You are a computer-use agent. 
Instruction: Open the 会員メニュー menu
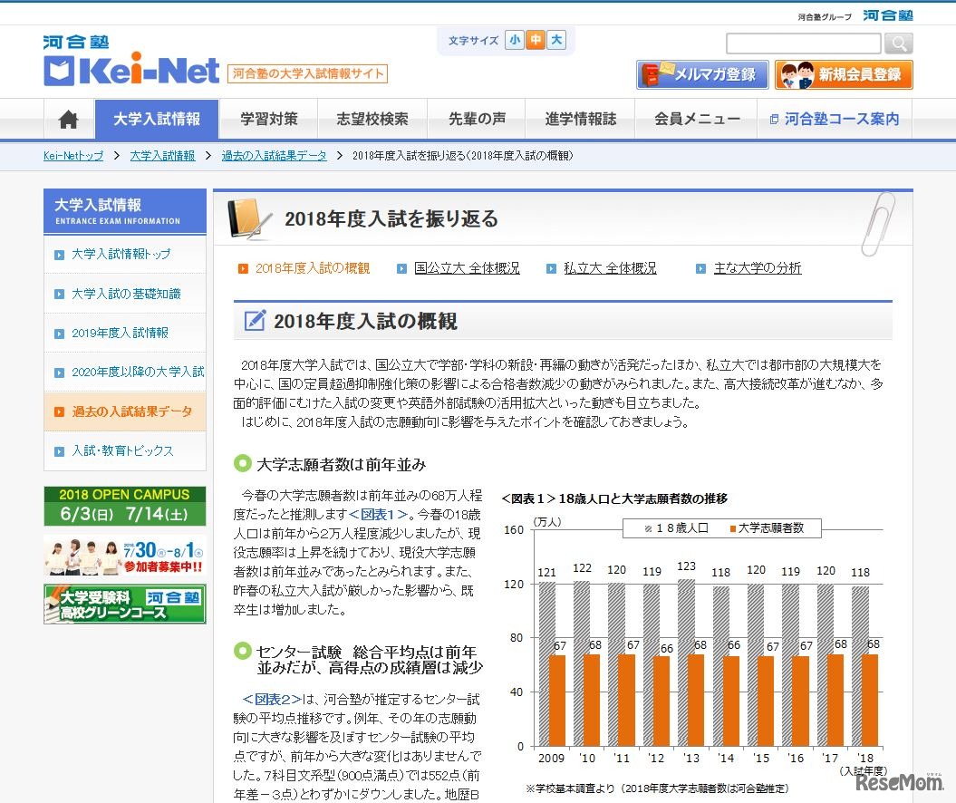point(697,119)
